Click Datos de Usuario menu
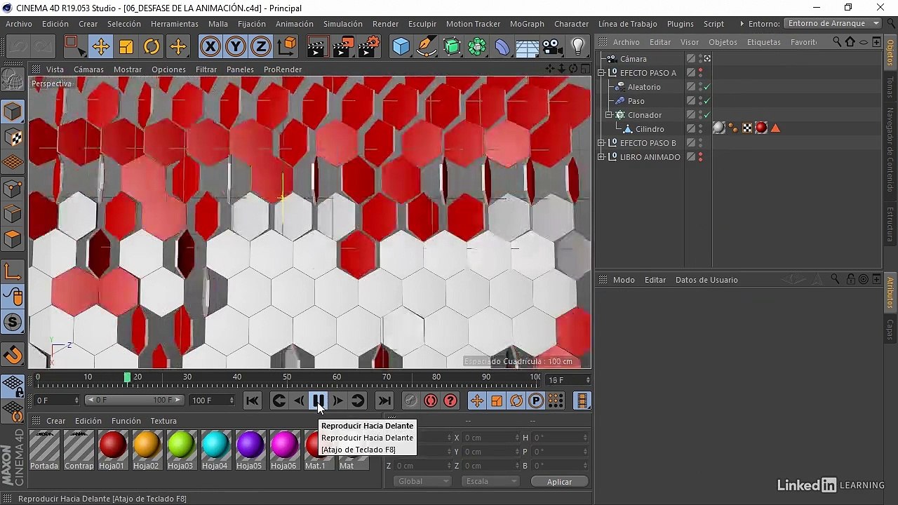Viewport: 898px width, 505px height. click(x=706, y=280)
